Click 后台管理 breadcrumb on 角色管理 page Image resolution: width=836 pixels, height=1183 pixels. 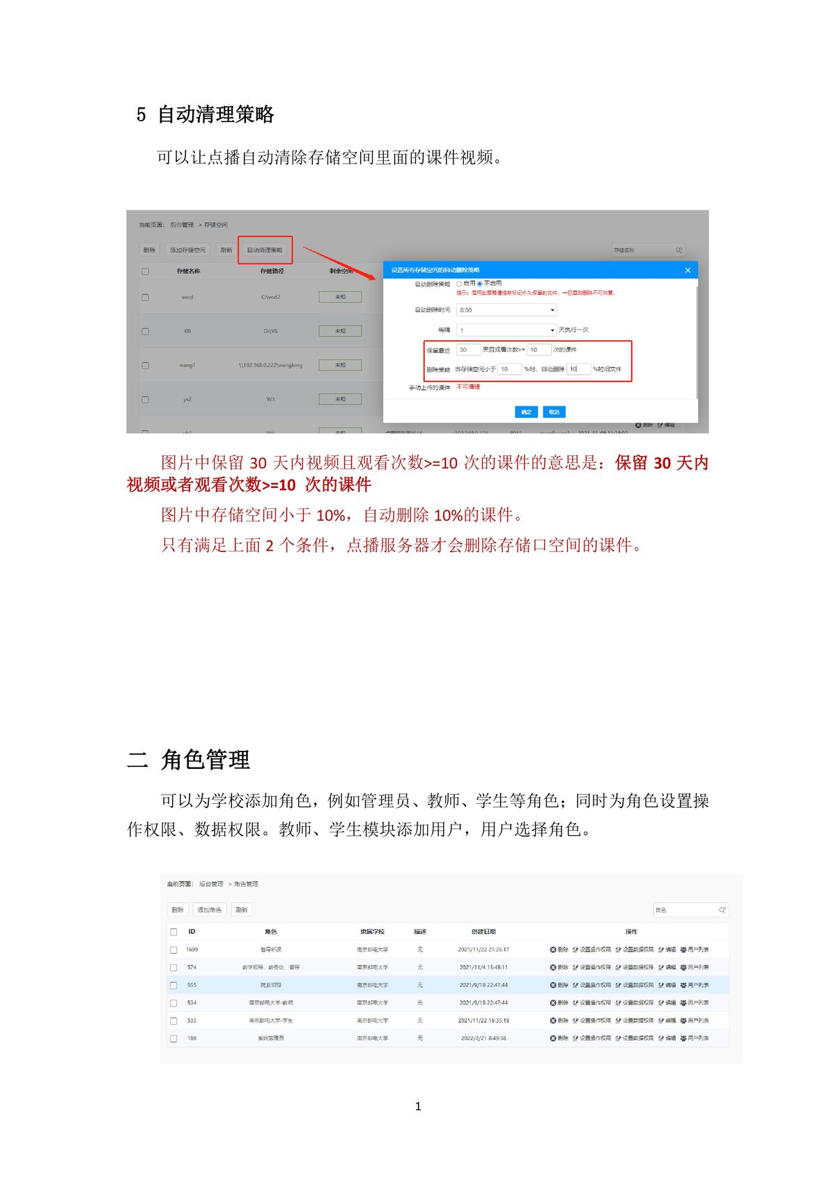tap(211, 884)
